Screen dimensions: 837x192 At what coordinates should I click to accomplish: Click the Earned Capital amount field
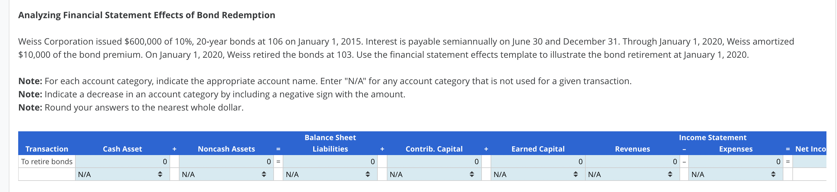538,161
